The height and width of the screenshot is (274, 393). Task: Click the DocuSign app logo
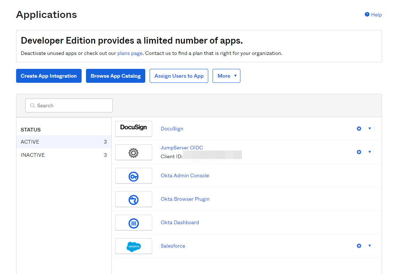click(x=134, y=129)
